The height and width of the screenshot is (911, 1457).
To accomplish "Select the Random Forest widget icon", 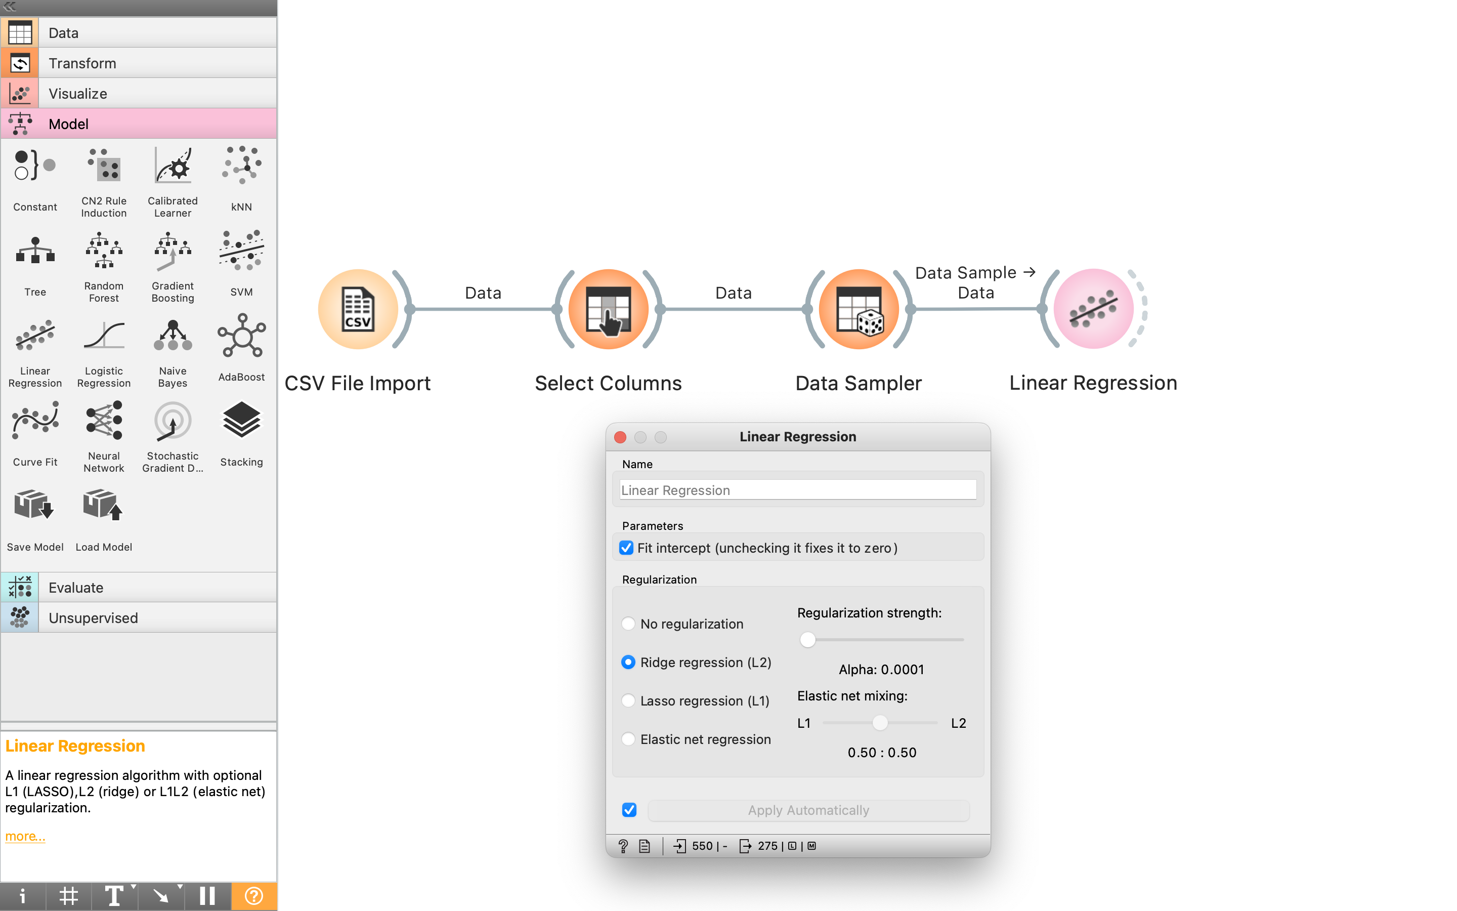I will [x=103, y=250].
